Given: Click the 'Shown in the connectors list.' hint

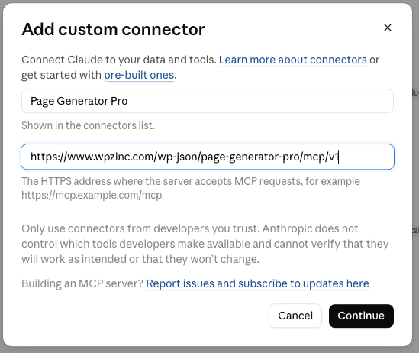Looking at the screenshot, I should [x=89, y=125].
